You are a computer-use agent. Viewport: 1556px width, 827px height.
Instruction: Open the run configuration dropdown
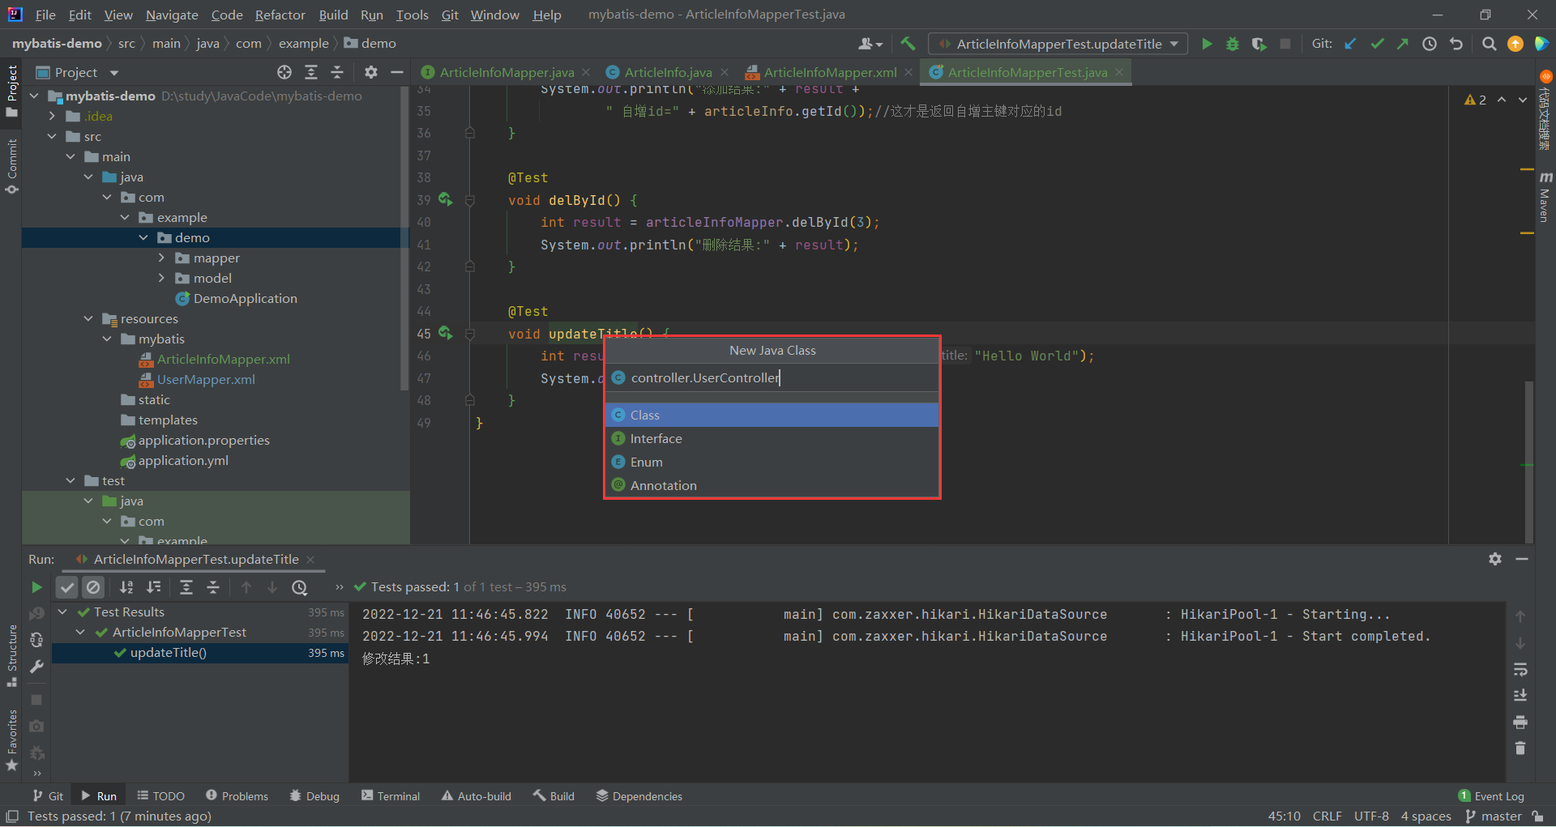pyautogui.click(x=1058, y=44)
